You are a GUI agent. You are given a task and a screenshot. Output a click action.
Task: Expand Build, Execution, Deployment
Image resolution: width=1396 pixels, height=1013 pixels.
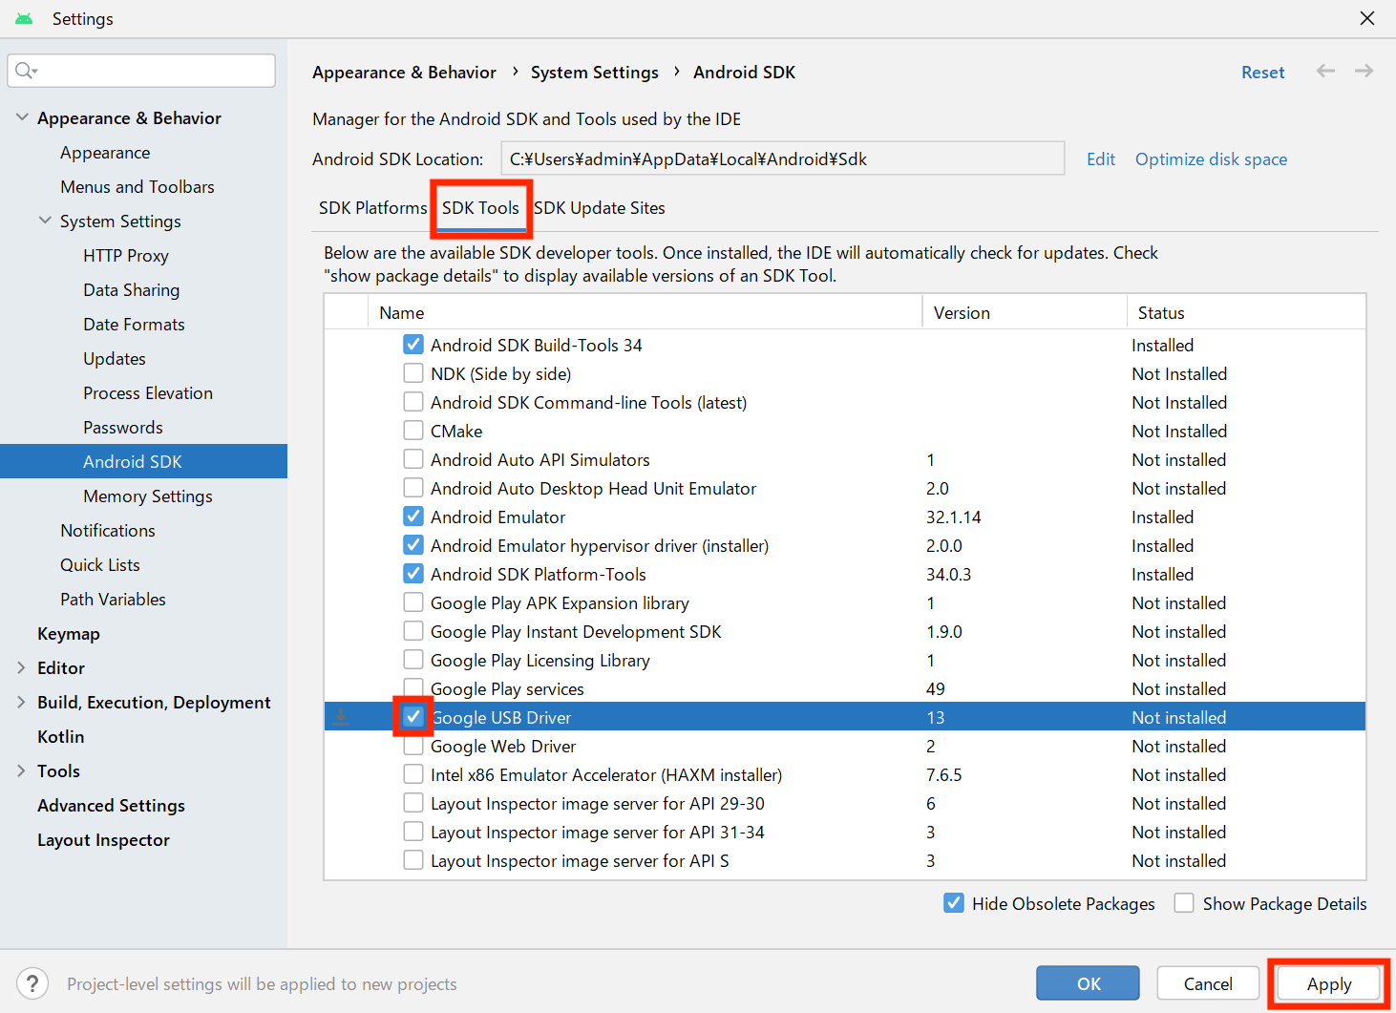21,702
